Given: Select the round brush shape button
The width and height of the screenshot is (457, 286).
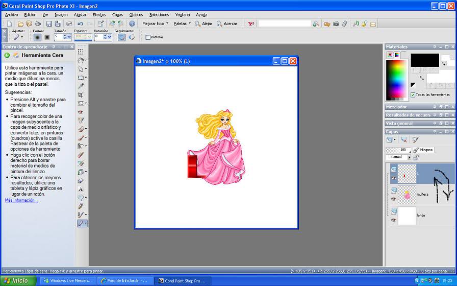Looking at the screenshot, I should 37,37.
